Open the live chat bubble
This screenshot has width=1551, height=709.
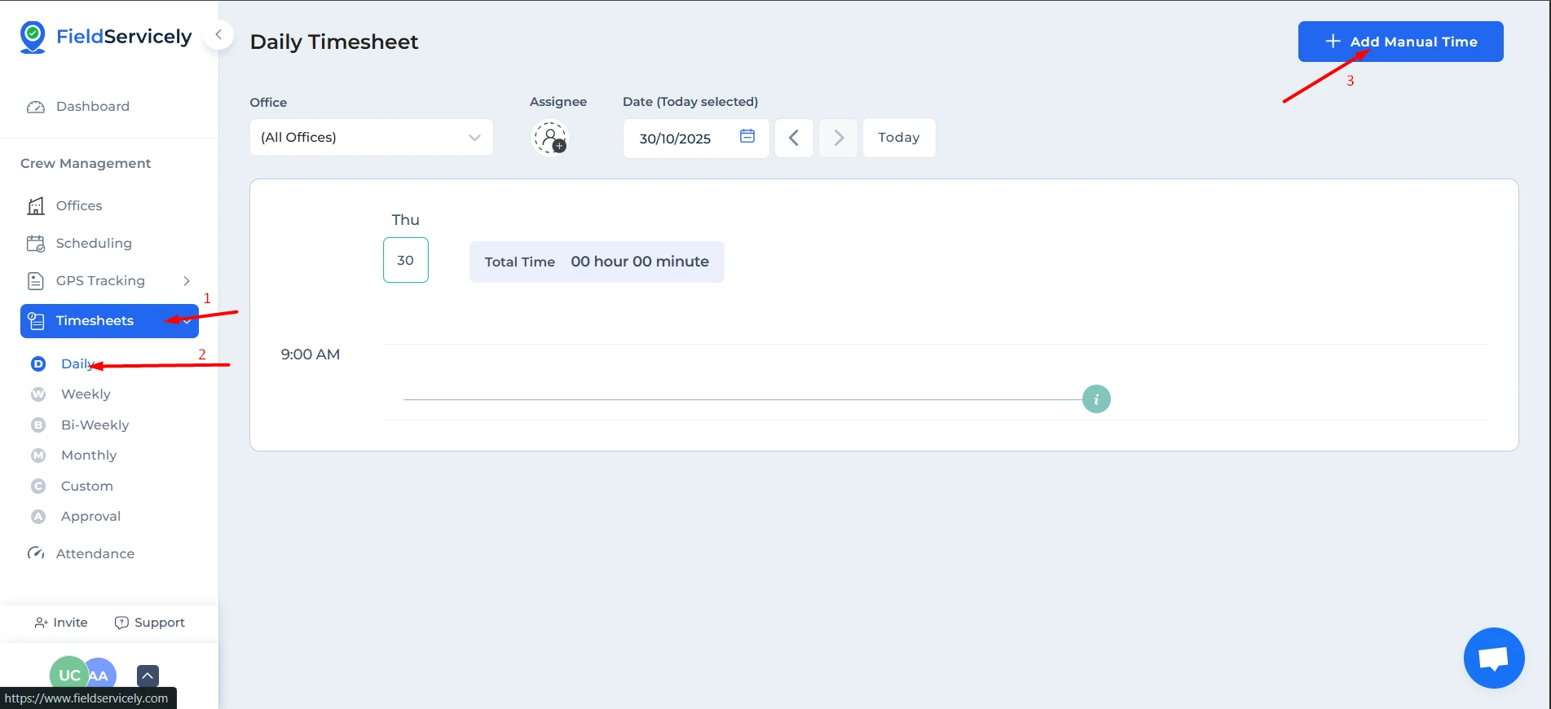1494,658
